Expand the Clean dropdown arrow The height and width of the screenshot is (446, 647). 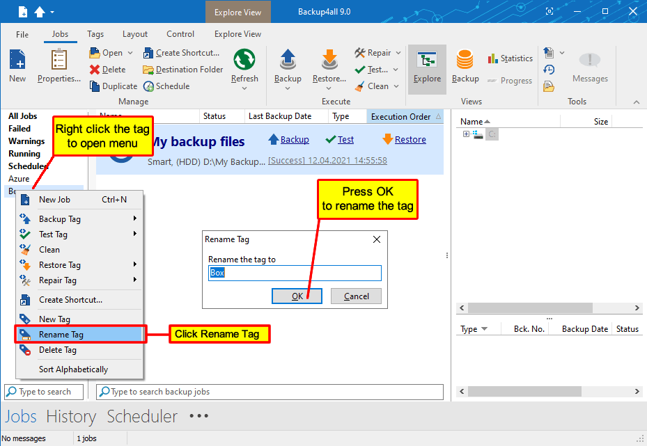[x=396, y=86]
